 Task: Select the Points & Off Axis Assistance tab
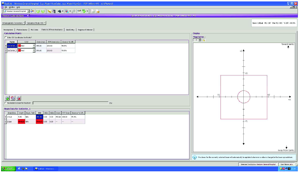(x=52, y=30)
